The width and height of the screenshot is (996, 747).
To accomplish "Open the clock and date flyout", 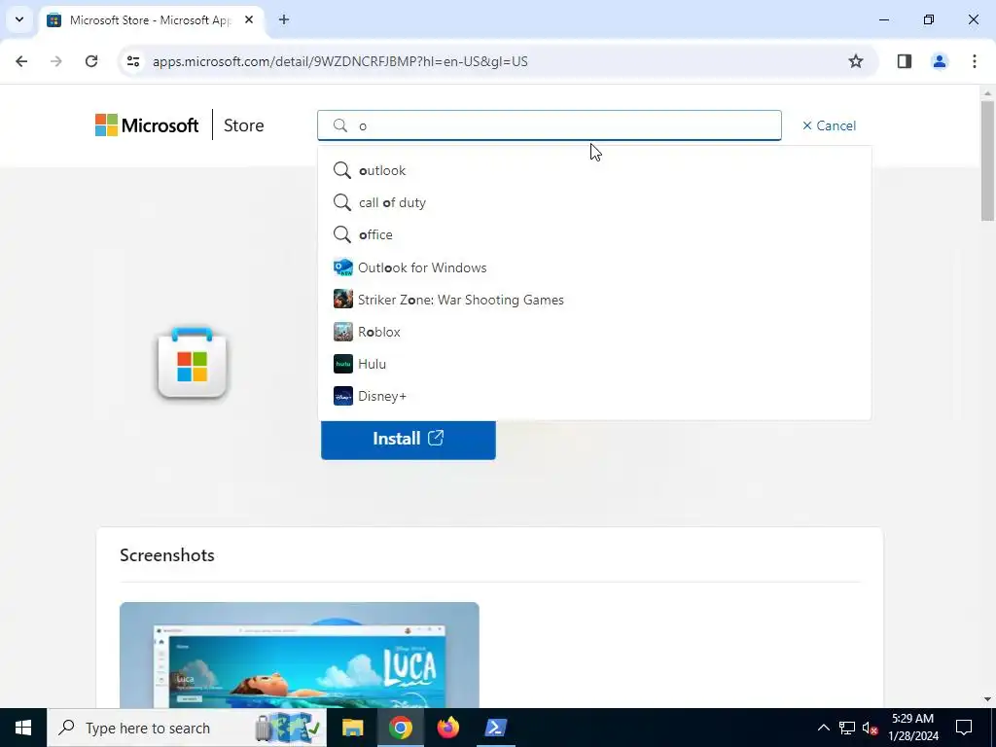I will point(912,728).
